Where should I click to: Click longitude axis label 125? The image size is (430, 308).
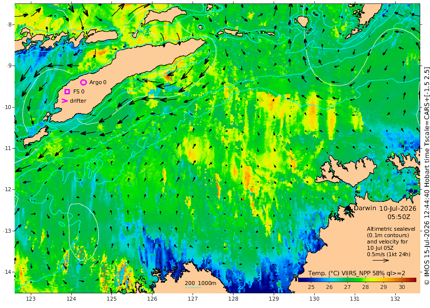tap(111, 299)
